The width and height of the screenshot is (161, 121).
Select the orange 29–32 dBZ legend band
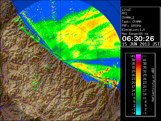click(x=138, y=71)
